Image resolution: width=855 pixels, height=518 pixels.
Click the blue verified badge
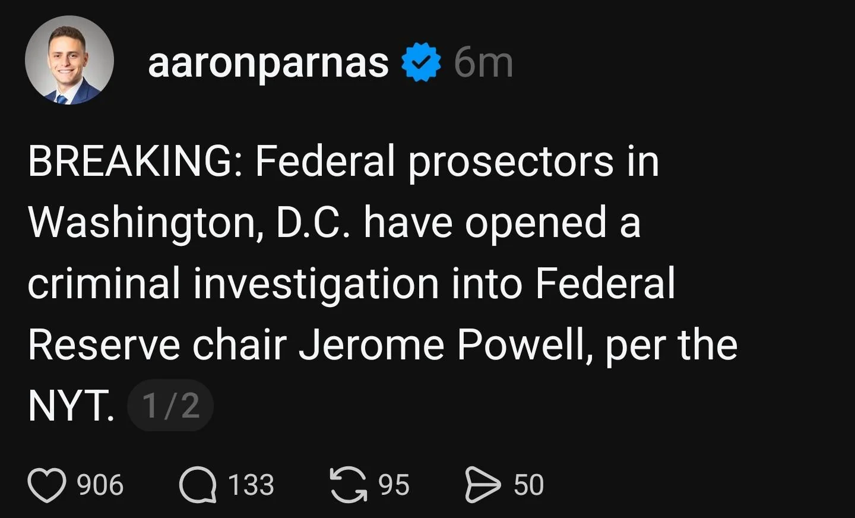point(421,62)
